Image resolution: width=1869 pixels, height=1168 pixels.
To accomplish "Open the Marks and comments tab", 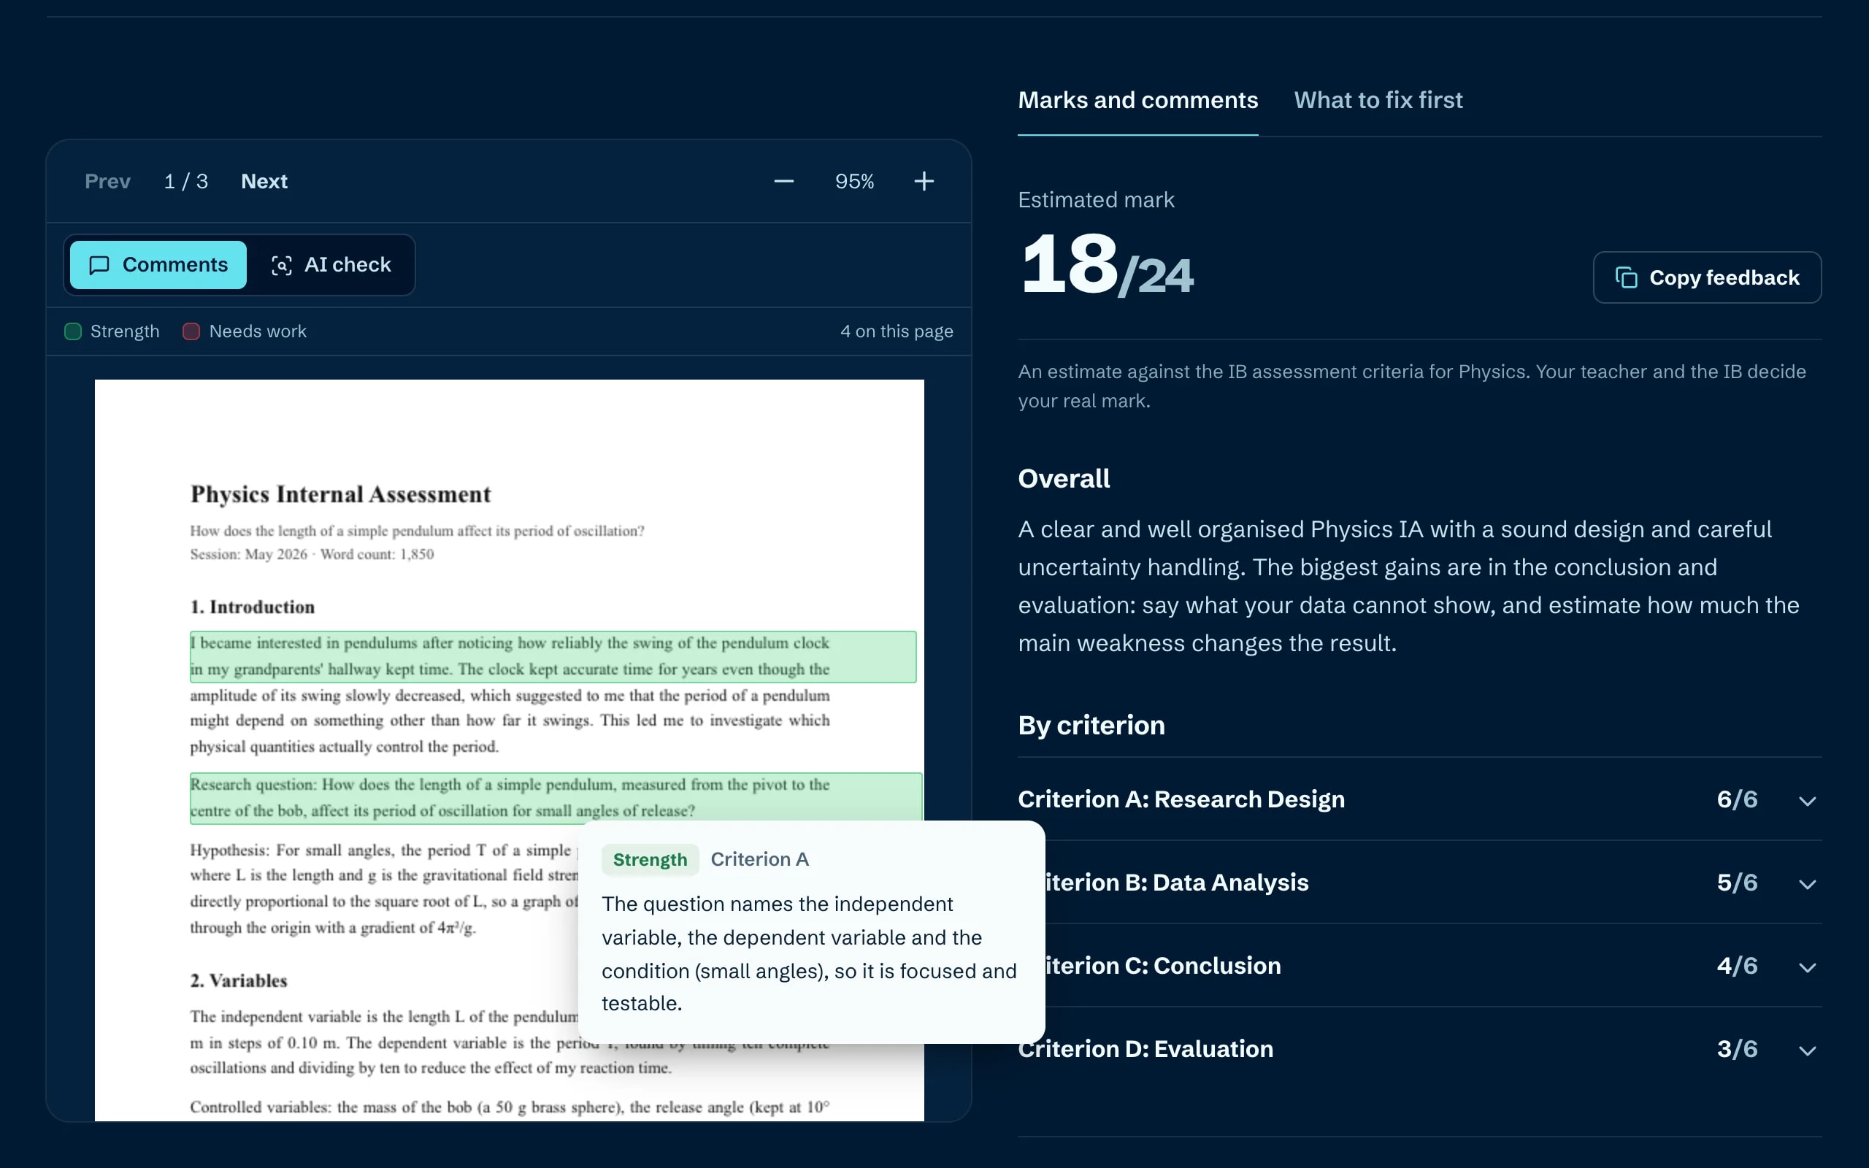I will pyautogui.click(x=1137, y=101).
